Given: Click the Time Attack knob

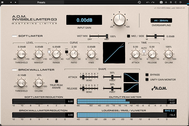Looking at the screenshot, I should click(x=135, y=54).
